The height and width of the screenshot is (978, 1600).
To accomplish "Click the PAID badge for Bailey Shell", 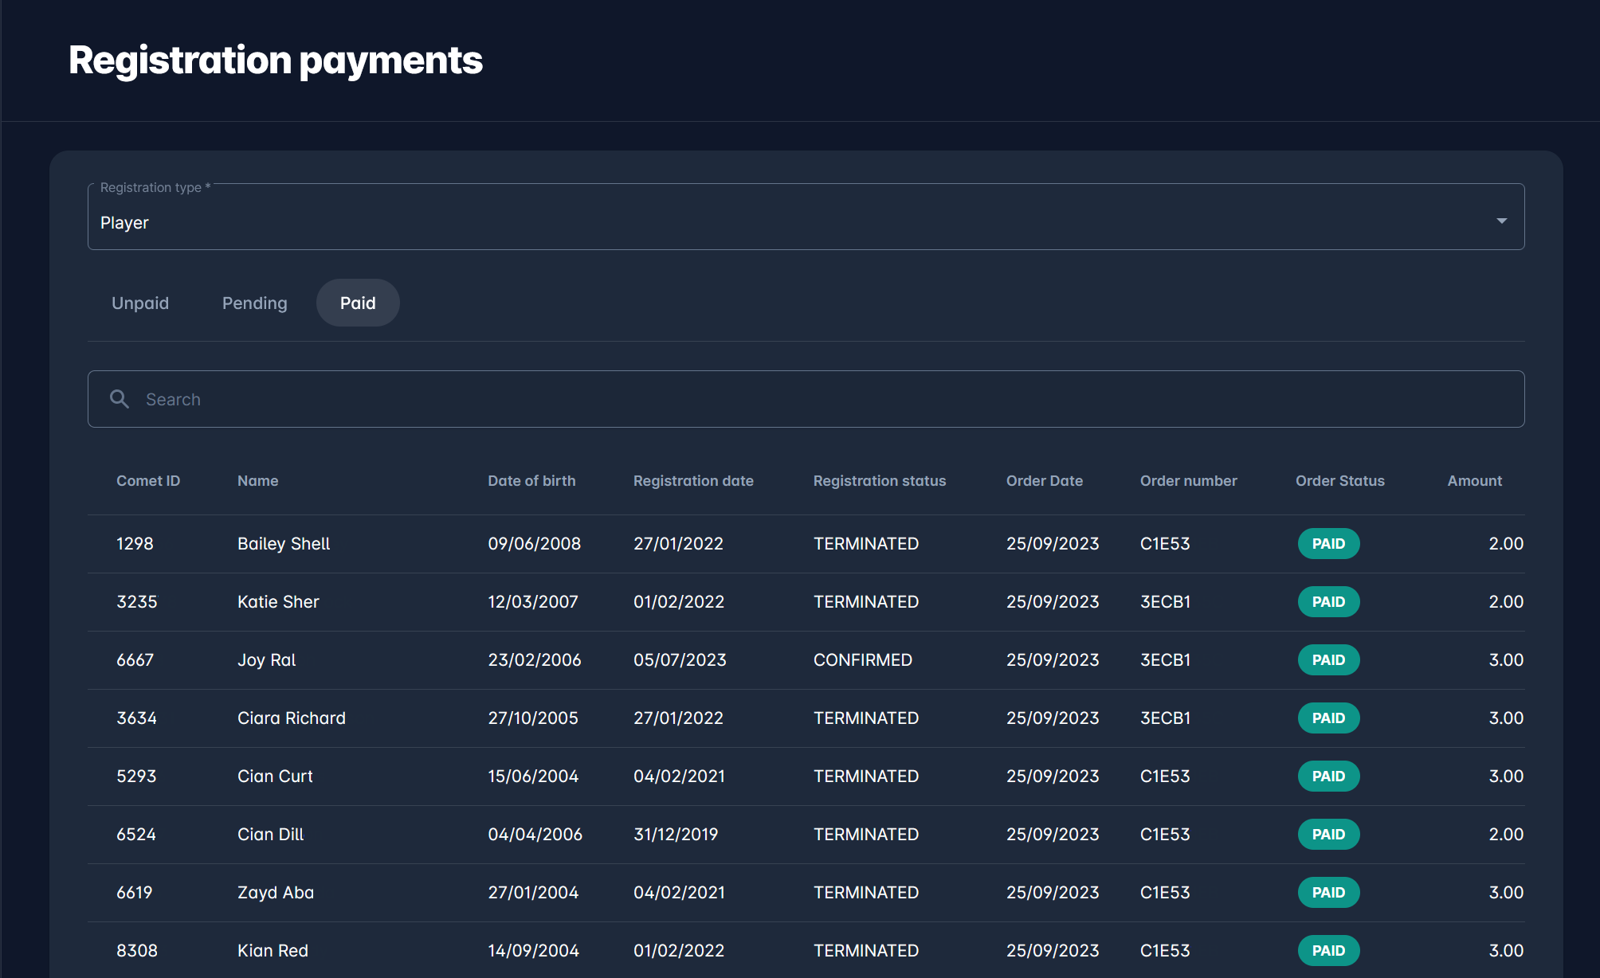I will tap(1328, 543).
